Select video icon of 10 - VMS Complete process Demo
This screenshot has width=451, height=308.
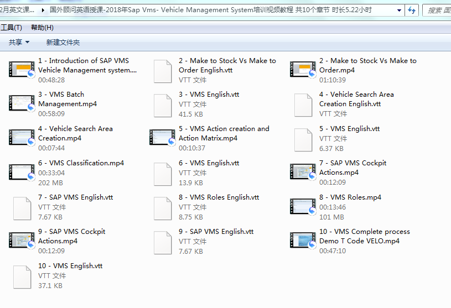(x=303, y=240)
